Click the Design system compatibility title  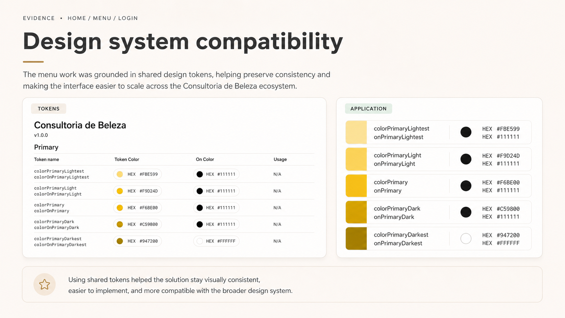(183, 42)
